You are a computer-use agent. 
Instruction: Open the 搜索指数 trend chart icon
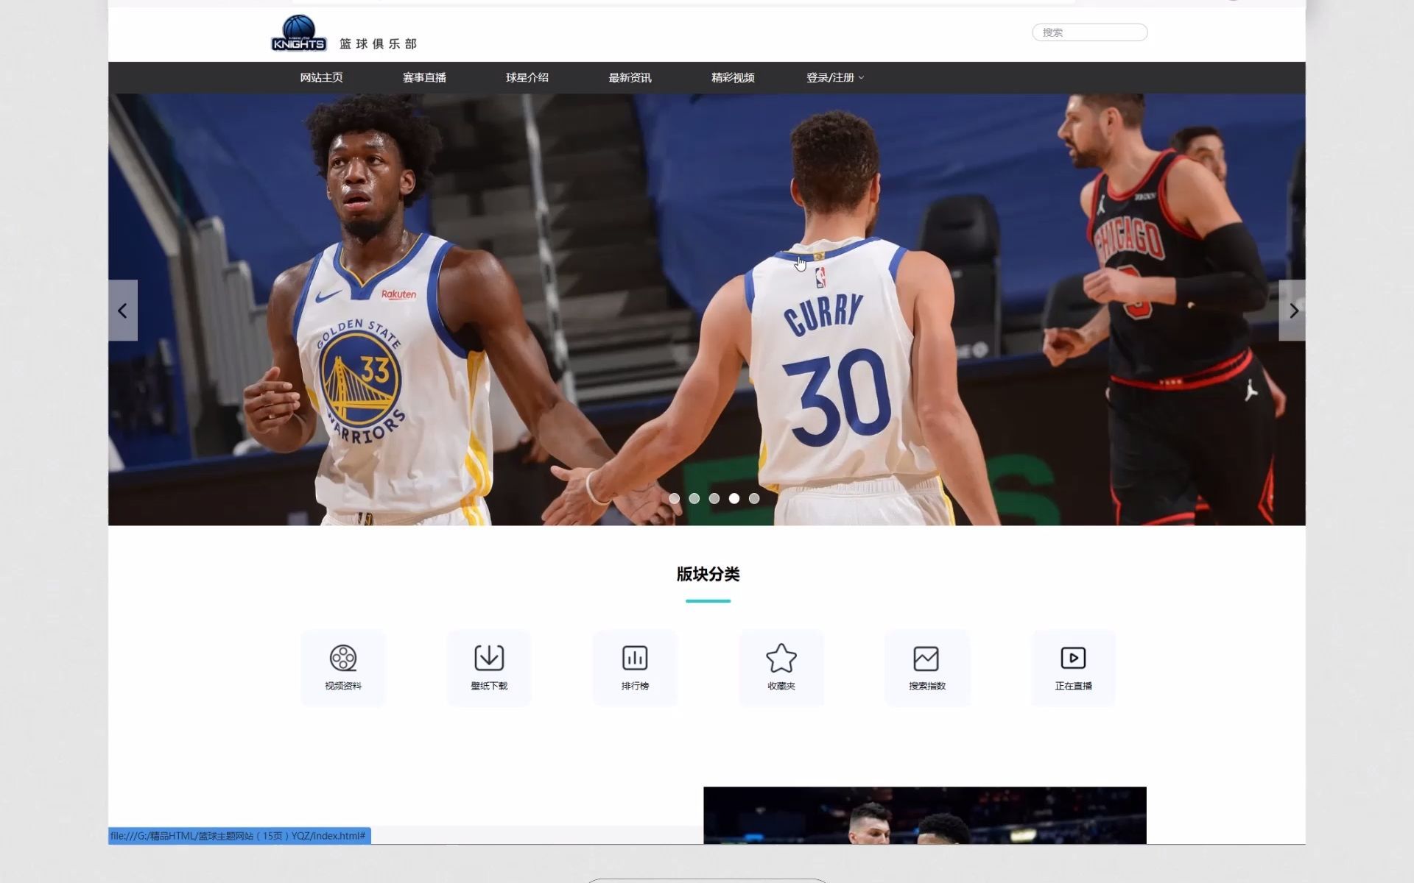point(926,659)
